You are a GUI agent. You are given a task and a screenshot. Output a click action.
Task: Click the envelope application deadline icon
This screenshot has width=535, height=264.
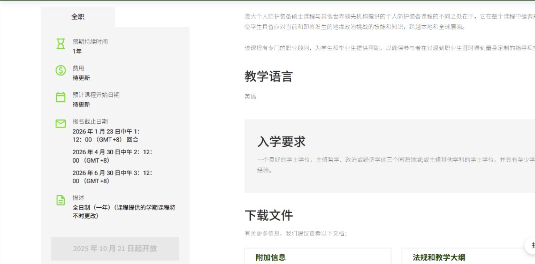[60, 124]
